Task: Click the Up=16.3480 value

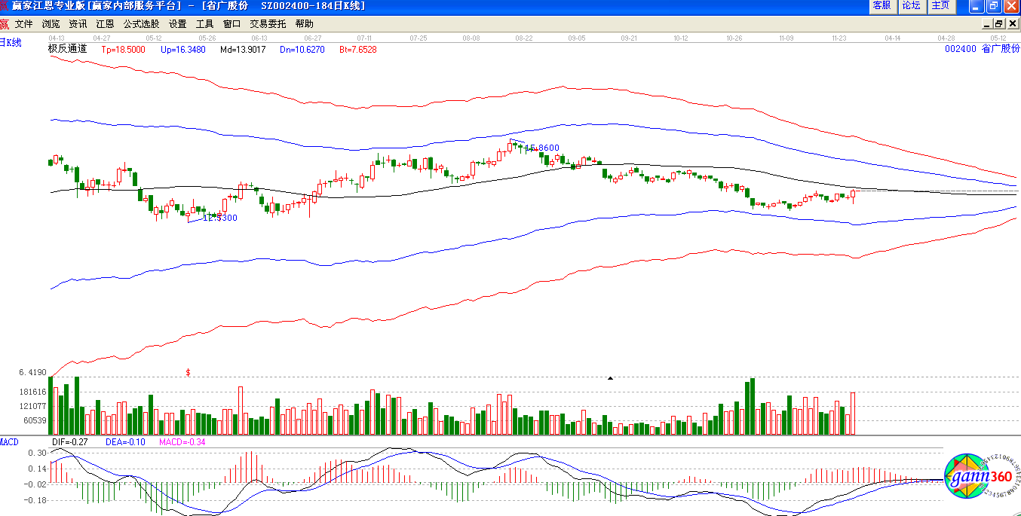Action: [x=183, y=50]
